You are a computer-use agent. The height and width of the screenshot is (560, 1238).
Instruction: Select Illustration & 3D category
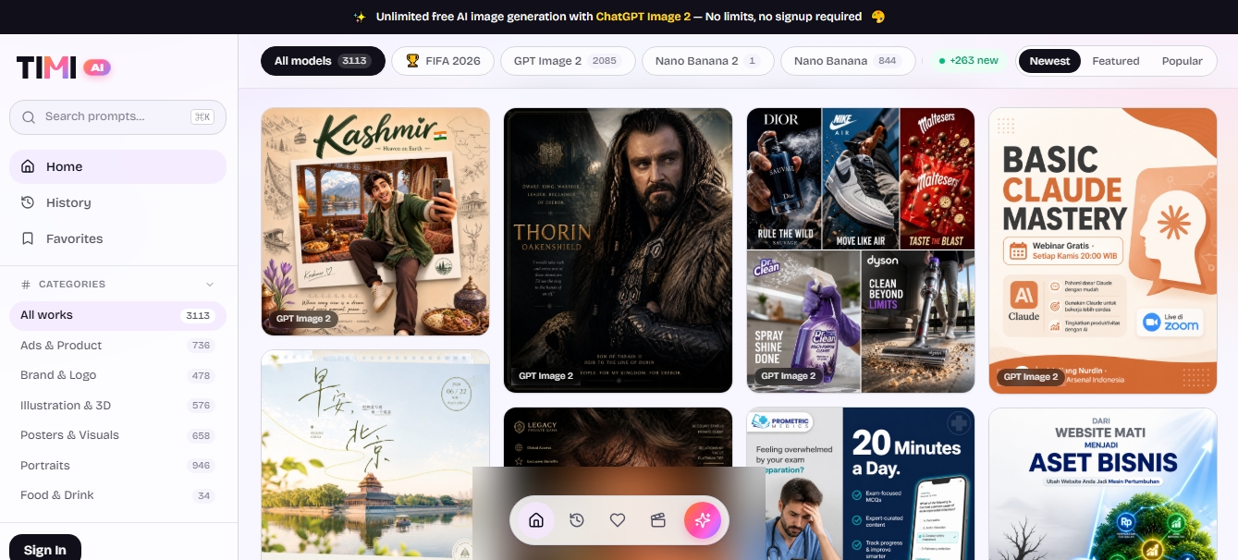pyautogui.click(x=117, y=405)
